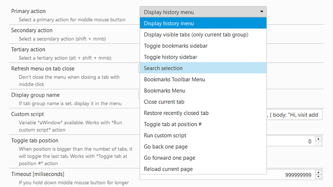Viewport: 333px width, 187px height.
Task: Select Display history menu option
Action: [203, 23]
